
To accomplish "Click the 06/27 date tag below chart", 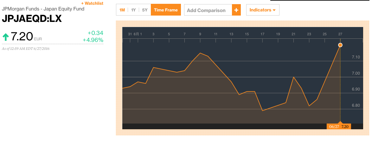I will point(334,126).
